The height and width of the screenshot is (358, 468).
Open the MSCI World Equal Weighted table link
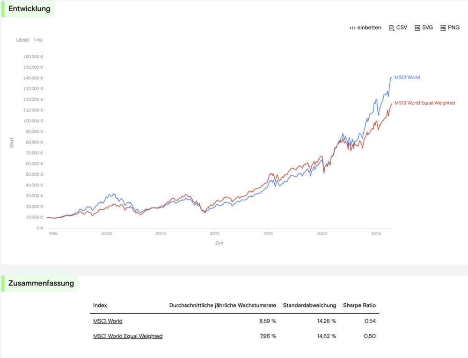pyautogui.click(x=128, y=336)
